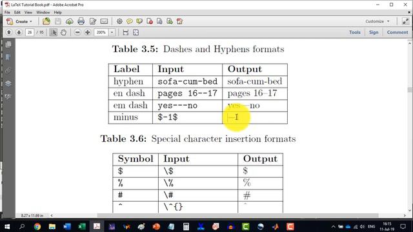413x232 pixels.
Task: Zoom out with the minus button
Action: point(77,32)
